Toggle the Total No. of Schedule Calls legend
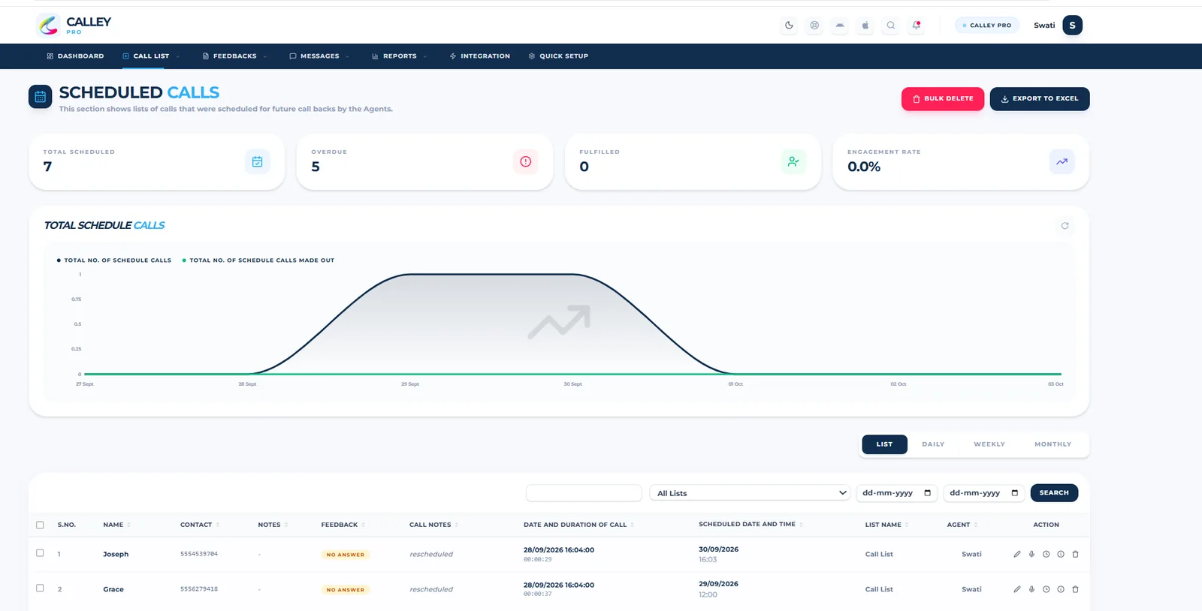This screenshot has width=1202, height=611. [114, 260]
